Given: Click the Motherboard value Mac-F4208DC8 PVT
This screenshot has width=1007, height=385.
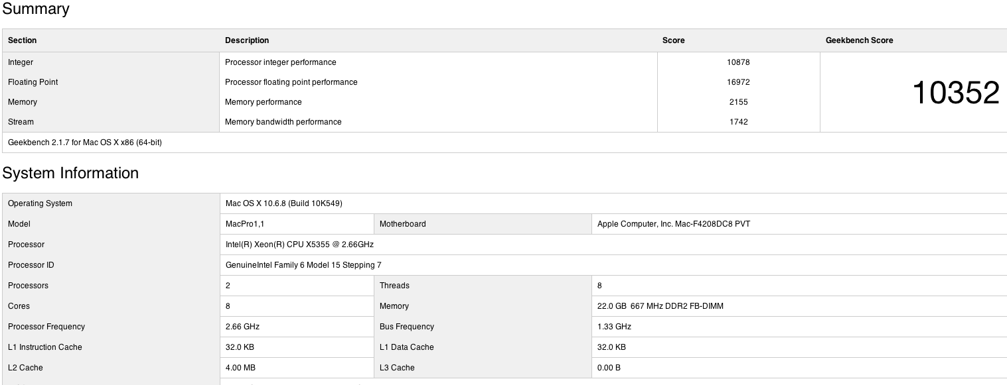Looking at the screenshot, I should 674,224.
